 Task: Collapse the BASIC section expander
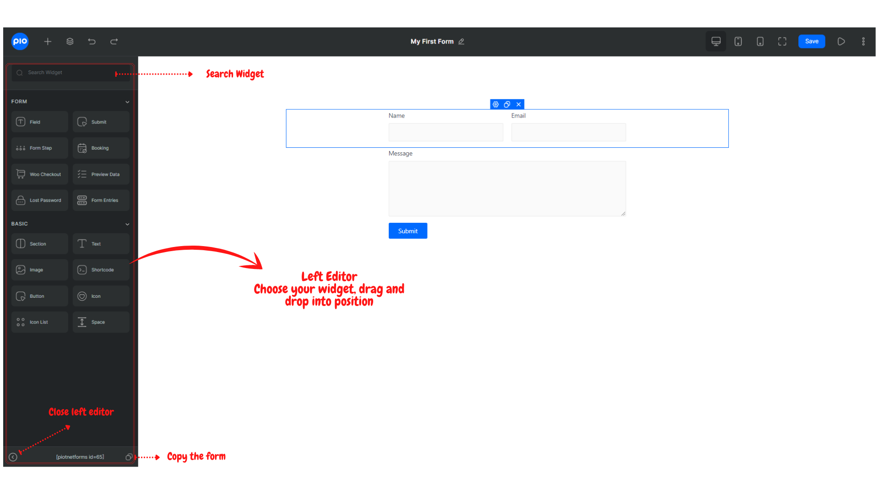pyautogui.click(x=127, y=224)
